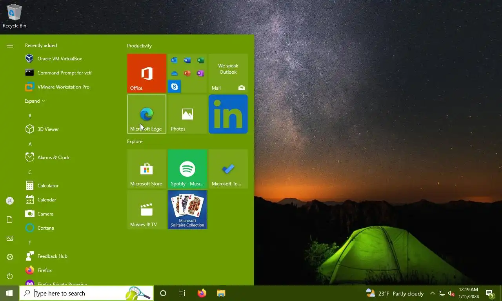Expand the recently added list
Image resolution: width=502 pixels, height=301 pixels.
pos(35,101)
